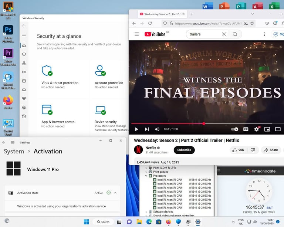Click the trailers search input field
This screenshot has height=227, width=284.
pos(204,34)
